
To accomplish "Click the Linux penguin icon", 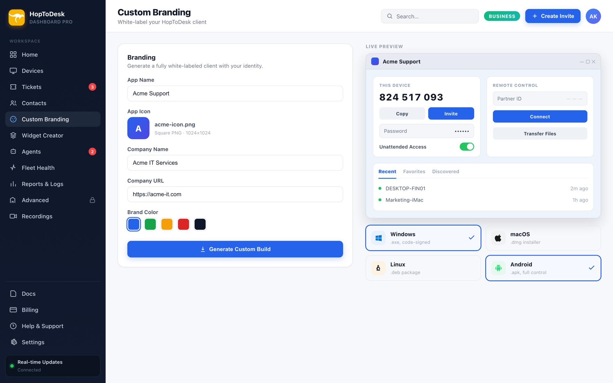I will coord(379,268).
